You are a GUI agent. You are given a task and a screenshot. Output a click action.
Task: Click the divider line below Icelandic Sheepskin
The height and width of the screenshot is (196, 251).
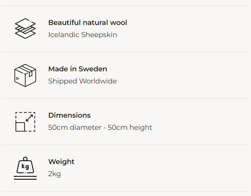[125, 52]
